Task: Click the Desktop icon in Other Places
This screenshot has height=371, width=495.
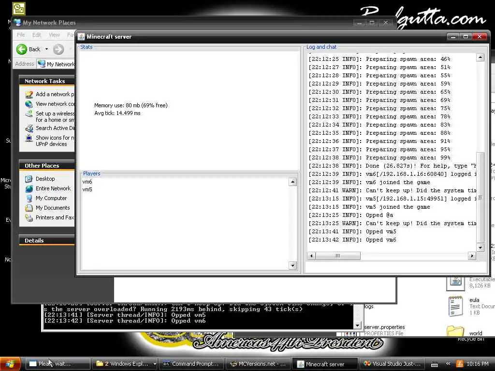Action: [x=29, y=179]
